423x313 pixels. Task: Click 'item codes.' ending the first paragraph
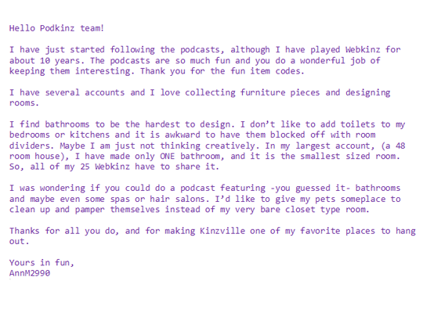click(277, 71)
